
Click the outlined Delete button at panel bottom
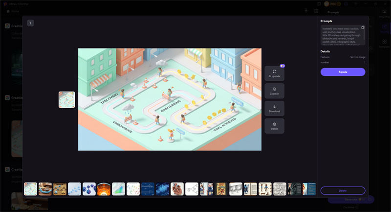(x=343, y=190)
